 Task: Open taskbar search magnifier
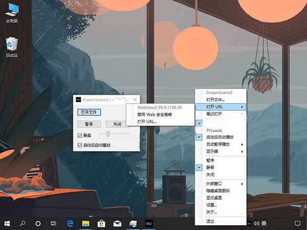(23, 223)
